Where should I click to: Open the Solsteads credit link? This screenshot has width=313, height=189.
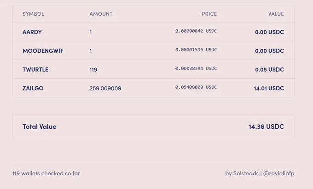coord(246,173)
